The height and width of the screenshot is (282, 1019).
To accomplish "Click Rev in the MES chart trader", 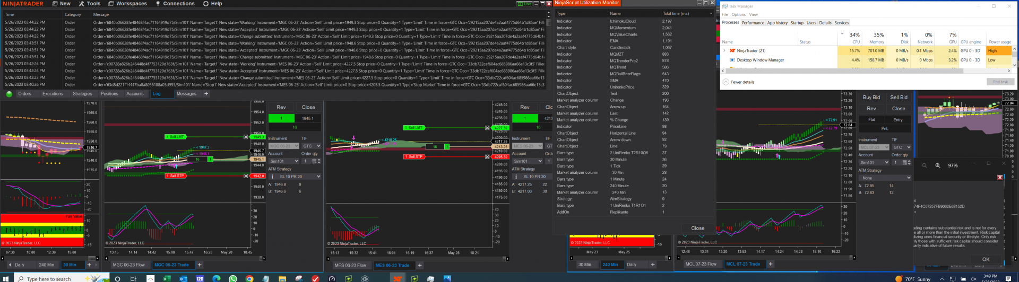I will [x=525, y=107].
